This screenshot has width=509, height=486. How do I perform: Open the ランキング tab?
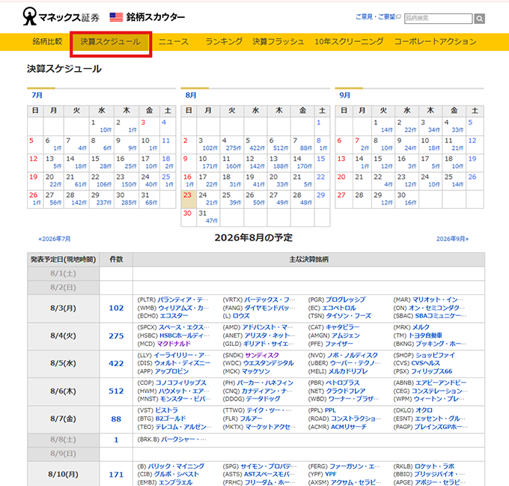click(224, 41)
